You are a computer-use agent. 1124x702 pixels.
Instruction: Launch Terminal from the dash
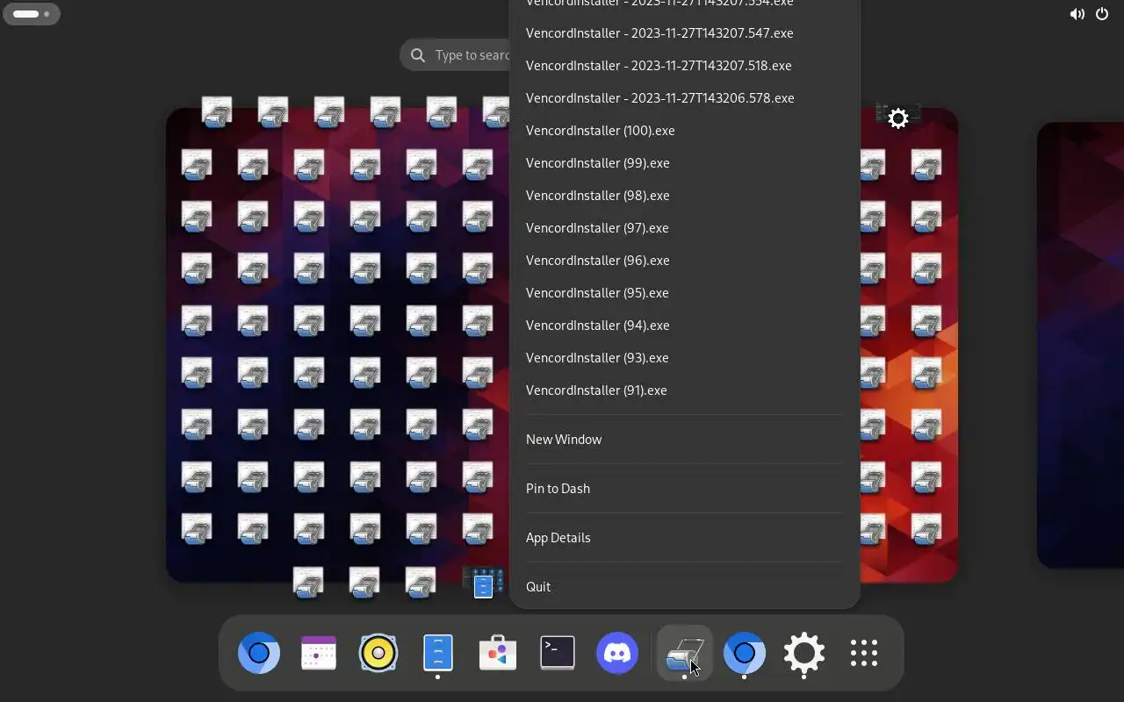(x=558, y=654)
